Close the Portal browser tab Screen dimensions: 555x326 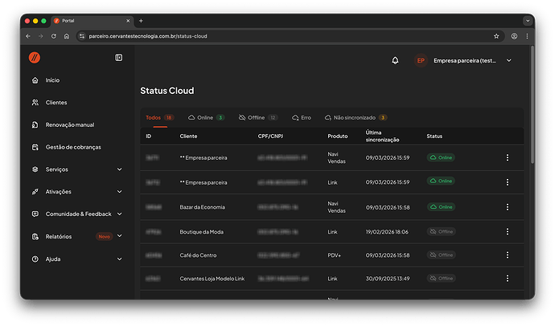[128, 21]
